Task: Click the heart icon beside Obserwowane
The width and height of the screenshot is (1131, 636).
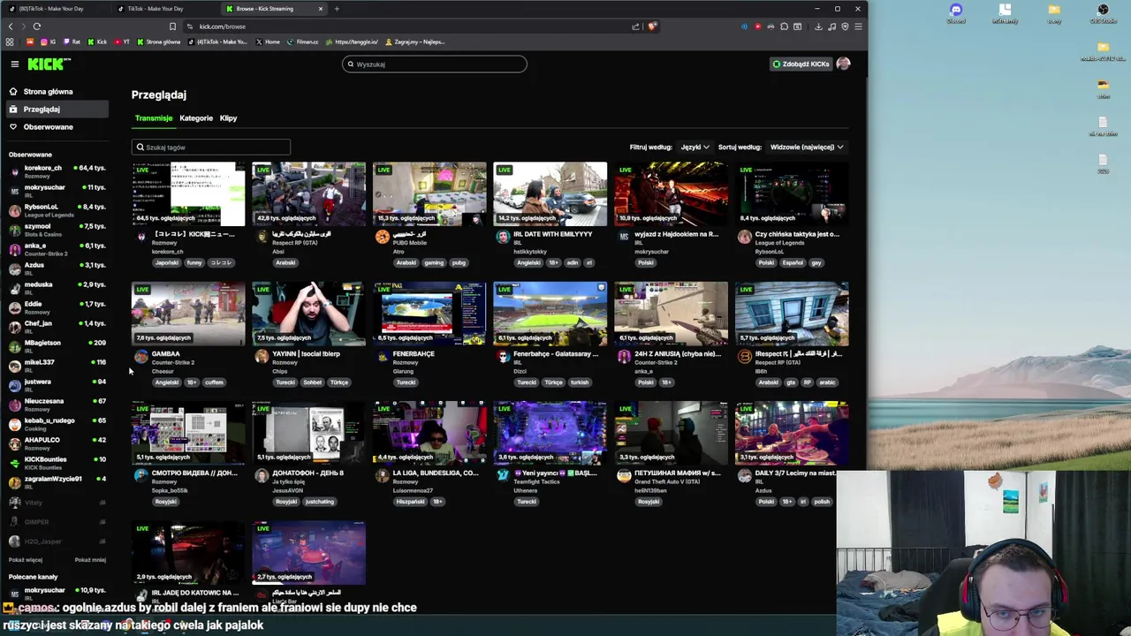Action: click(x=13, y=127)
